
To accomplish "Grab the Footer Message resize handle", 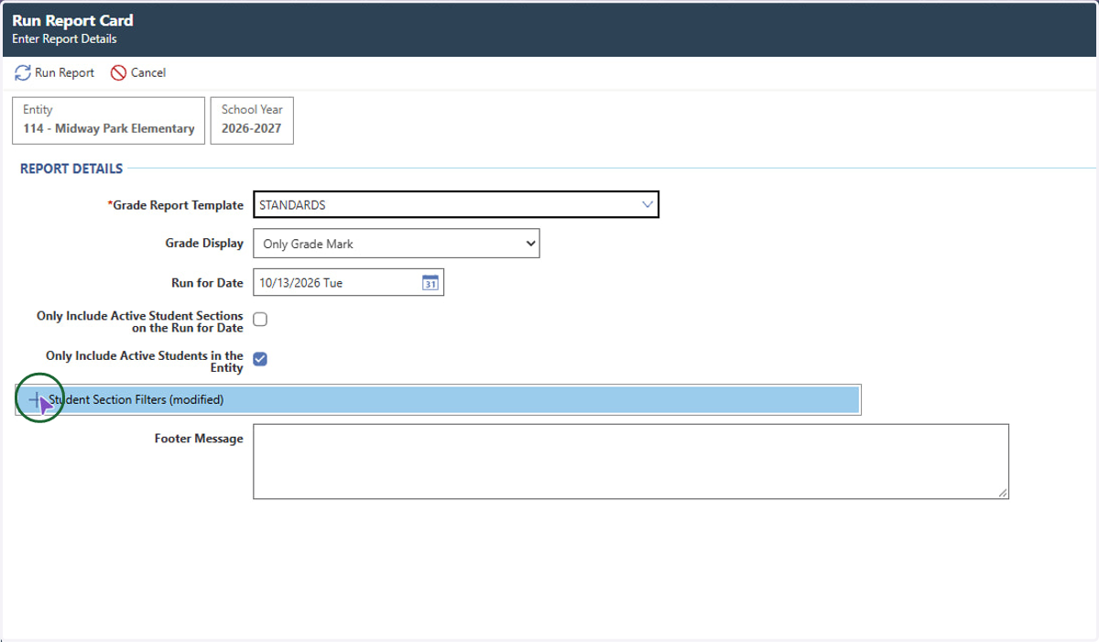I will click(x=1003, y=493).
